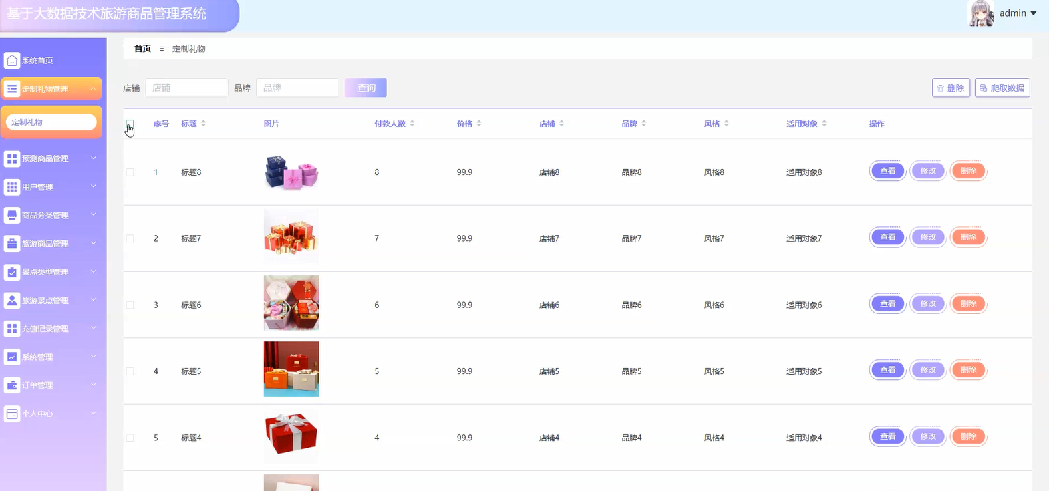Expand the 商品分类管理 chevron

(94, 215)
